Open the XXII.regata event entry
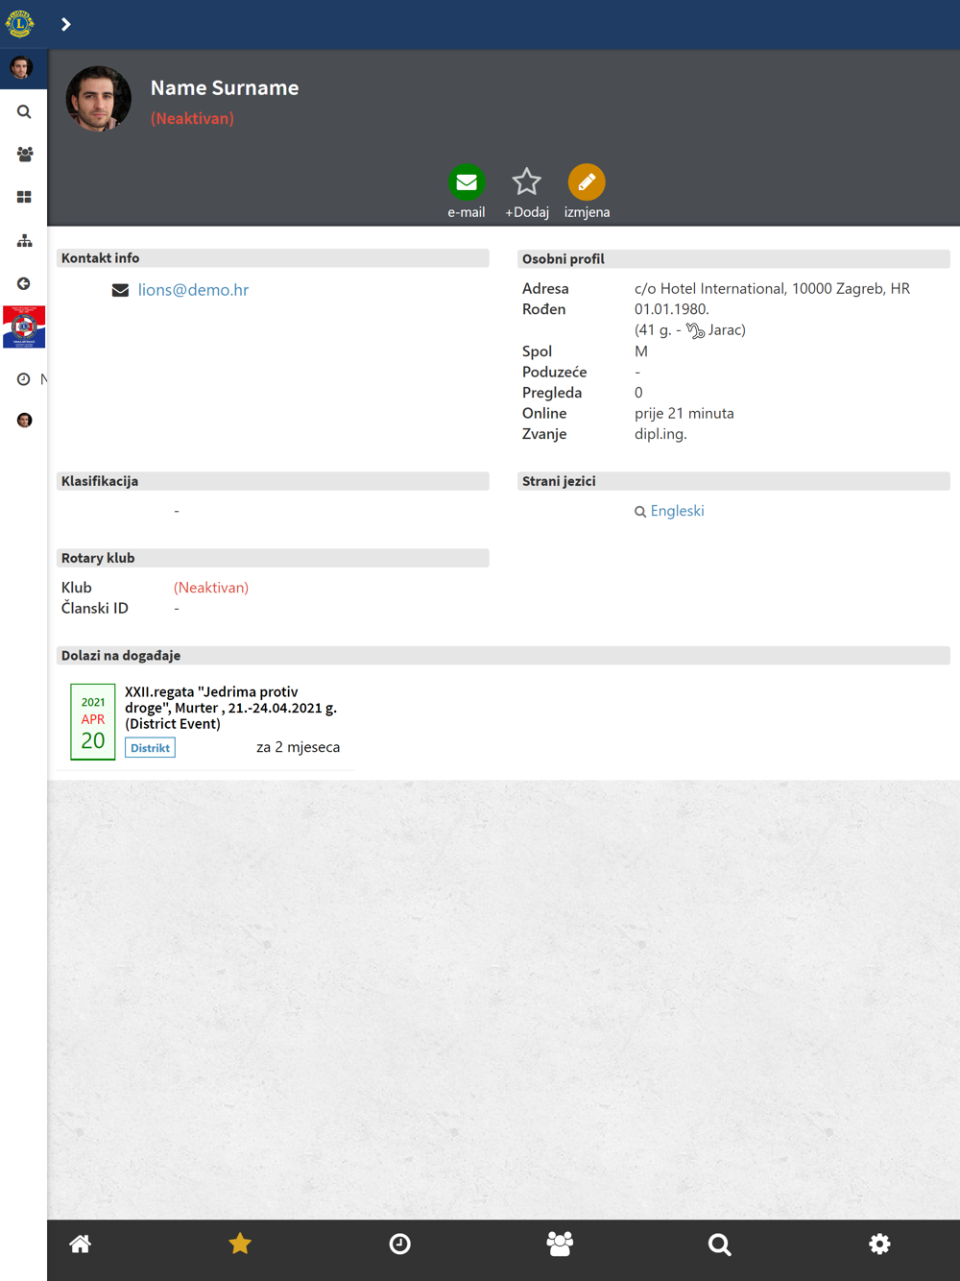 (x=230, y=708)
